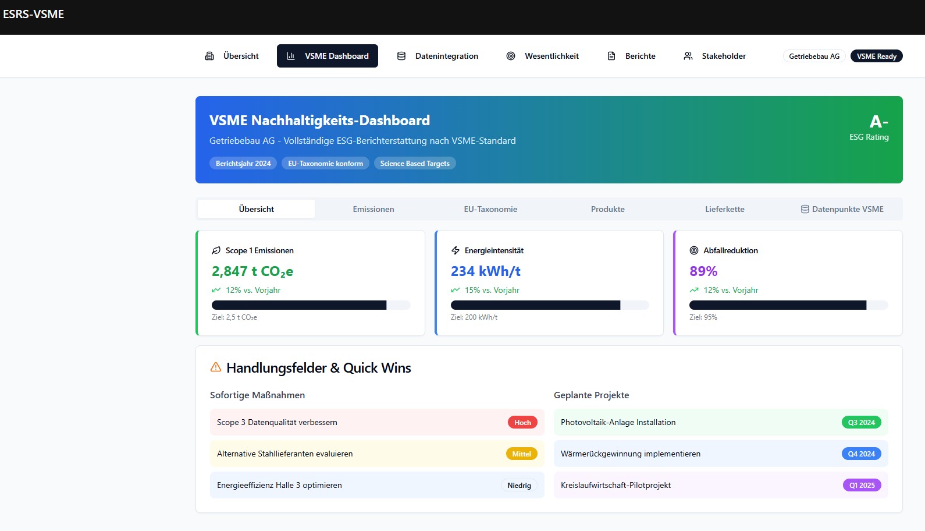Click the Stakeholder people icon
The width and height of the screenshot is (925, 531).
tap(688, 56)
